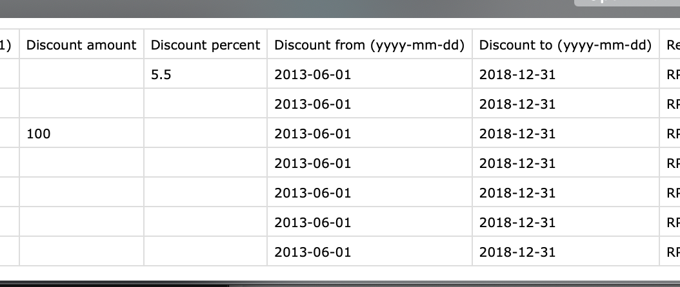Select sixth row's Discount from date cell
The image size is (680, 287).
pyautogui.click(x=370, y=222)
